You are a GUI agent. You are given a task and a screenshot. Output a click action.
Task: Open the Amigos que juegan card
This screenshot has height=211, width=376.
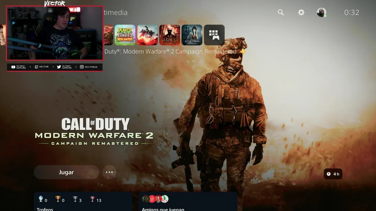coord(188,202)
